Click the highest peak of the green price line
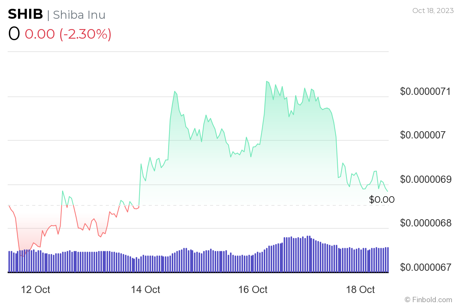460x306 pixels. (x=266, y=81)
